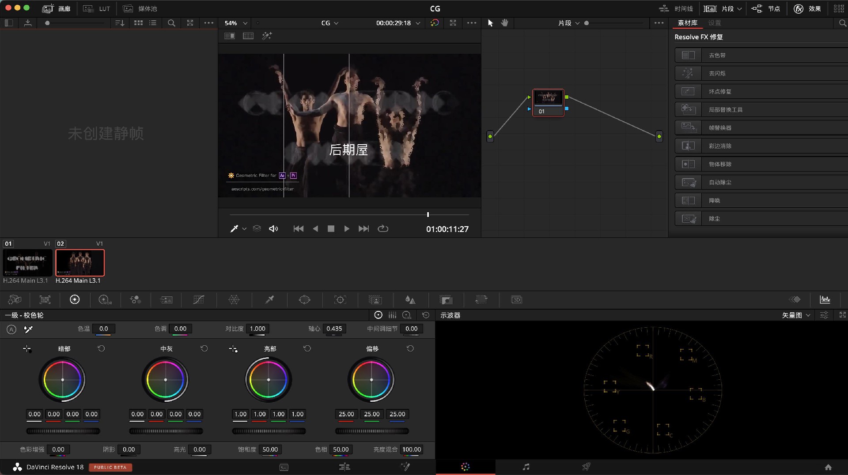848x475 pixels.
Task: Open the Blur palette
Action: (x=410, y=300)
